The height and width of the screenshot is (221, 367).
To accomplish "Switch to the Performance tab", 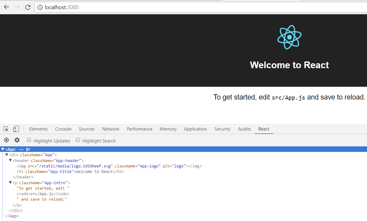I will pos(140,129).
